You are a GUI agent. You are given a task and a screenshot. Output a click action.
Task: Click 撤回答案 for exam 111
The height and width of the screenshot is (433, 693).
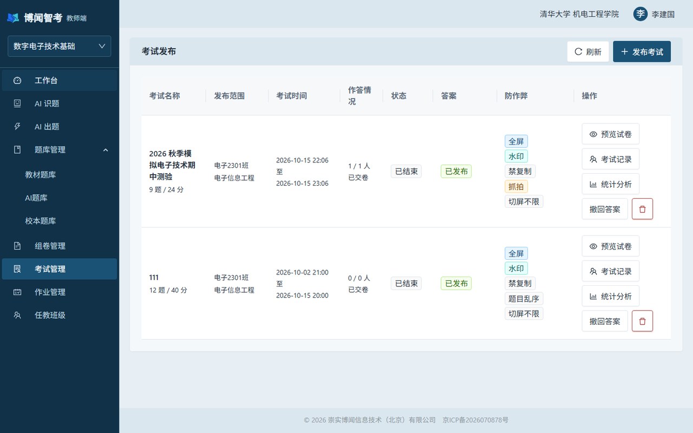605,321
